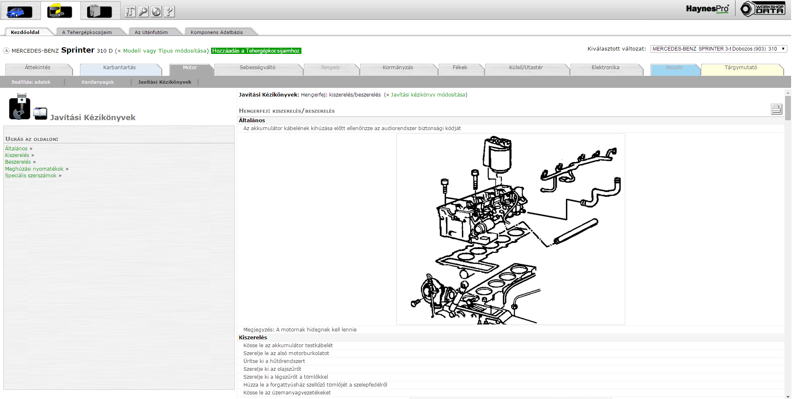Open the A Tehergépkocsijaim tab
Viewport: 794px width, 399px height.
(87, 32)
